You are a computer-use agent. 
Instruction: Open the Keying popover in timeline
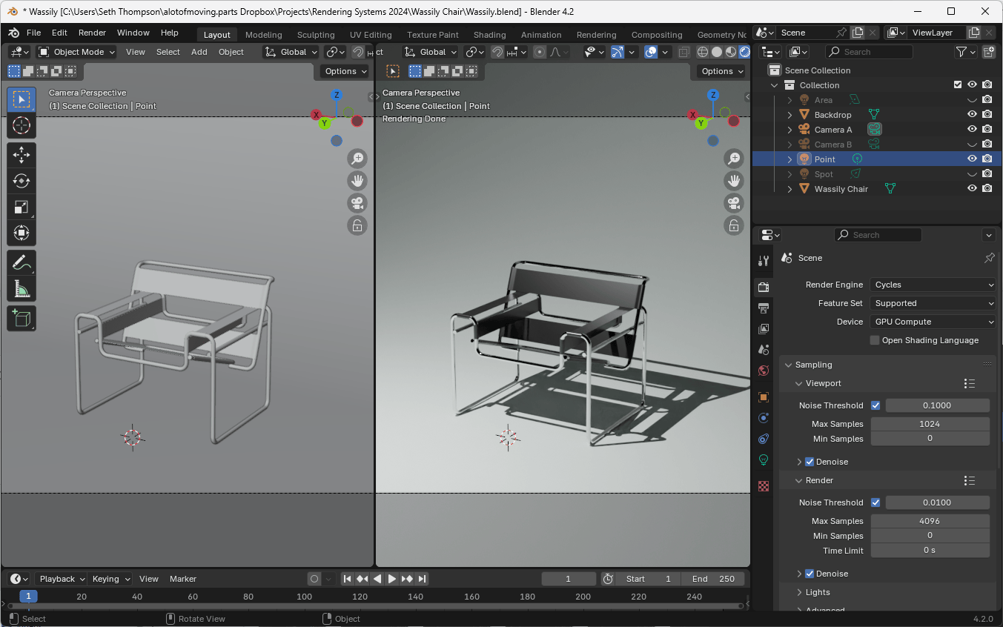[110, 579]
